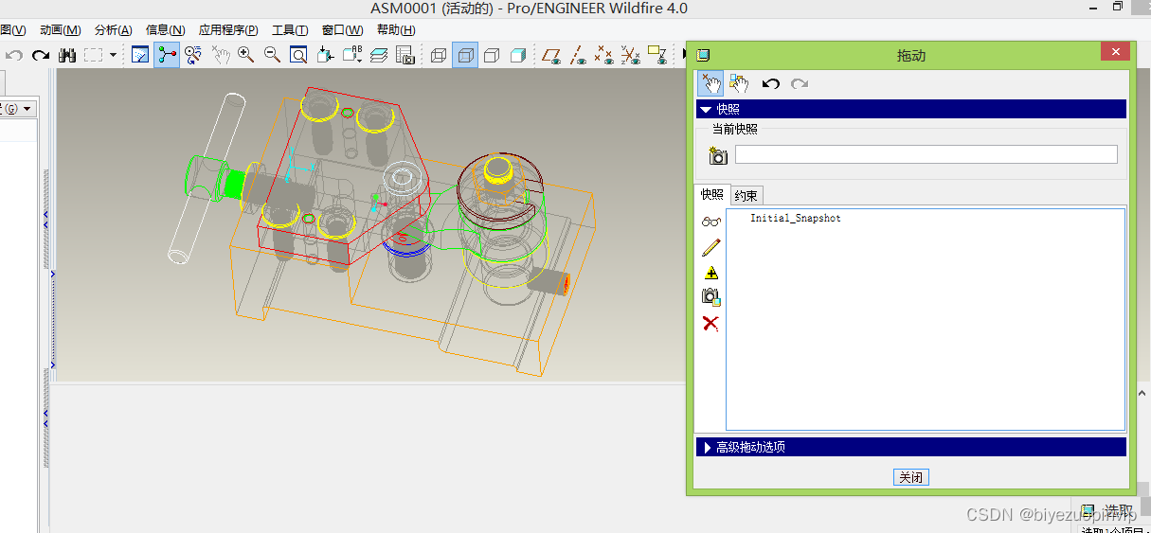Switch to no hidden display

point(492,55)
